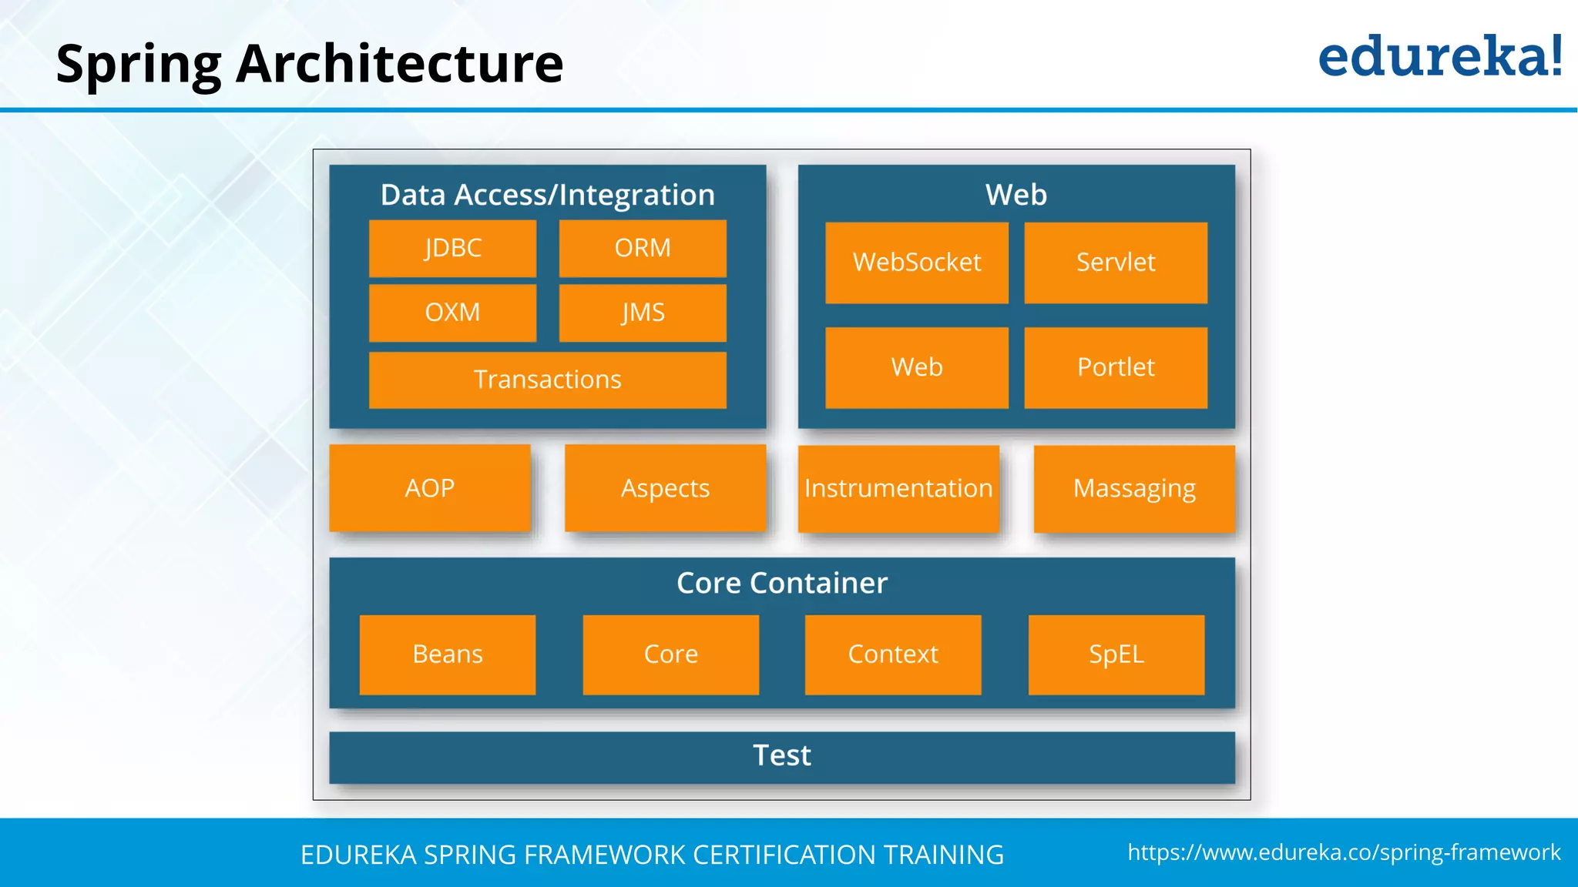Click the Portlet module box
The height and width of the screenshot is (887, 1578).
(x=1115, y=367)
